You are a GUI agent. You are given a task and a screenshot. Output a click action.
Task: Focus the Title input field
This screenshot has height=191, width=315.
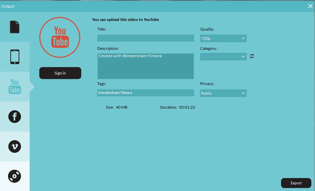146,38
